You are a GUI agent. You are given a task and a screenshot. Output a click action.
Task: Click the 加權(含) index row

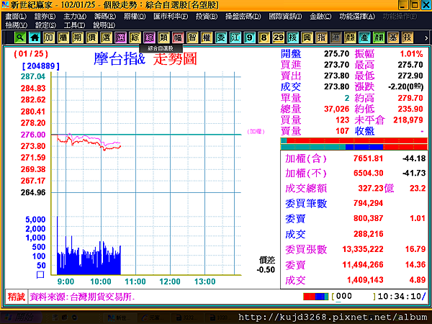[355, 158]
